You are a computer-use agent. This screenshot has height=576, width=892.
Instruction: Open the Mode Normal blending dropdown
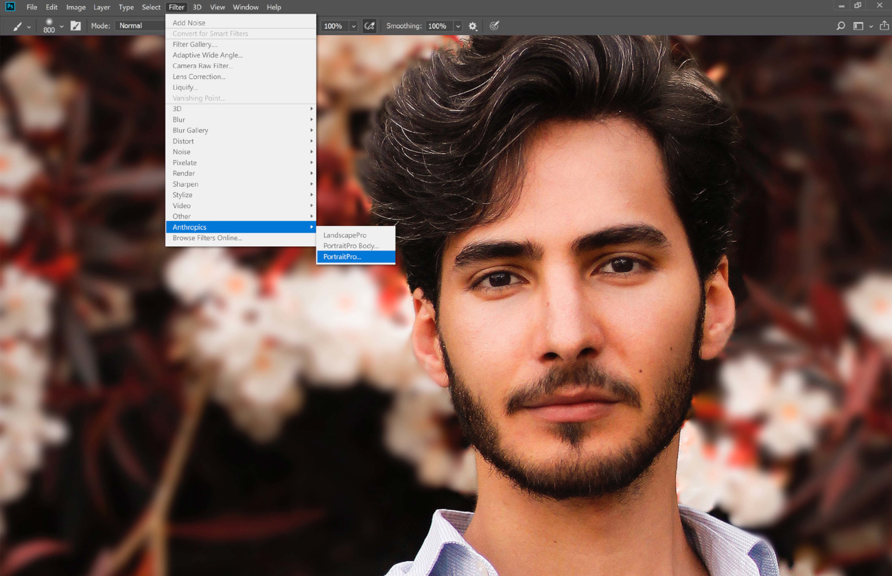tap(141, 26)
